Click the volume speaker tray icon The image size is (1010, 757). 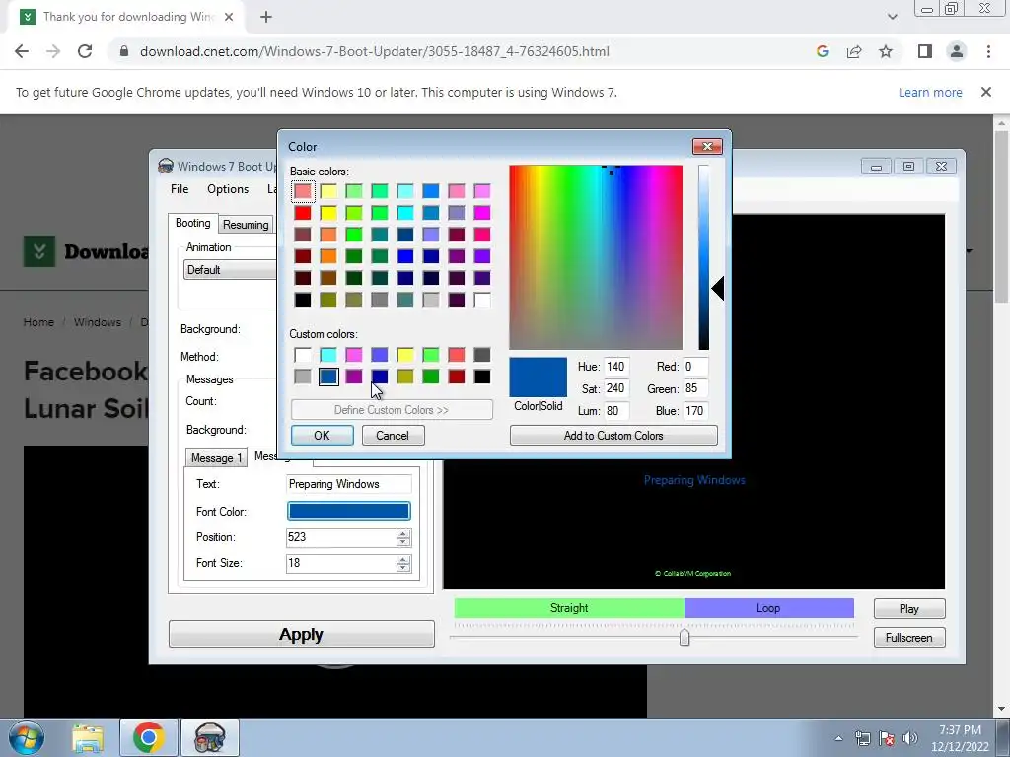tap(910, 738)
